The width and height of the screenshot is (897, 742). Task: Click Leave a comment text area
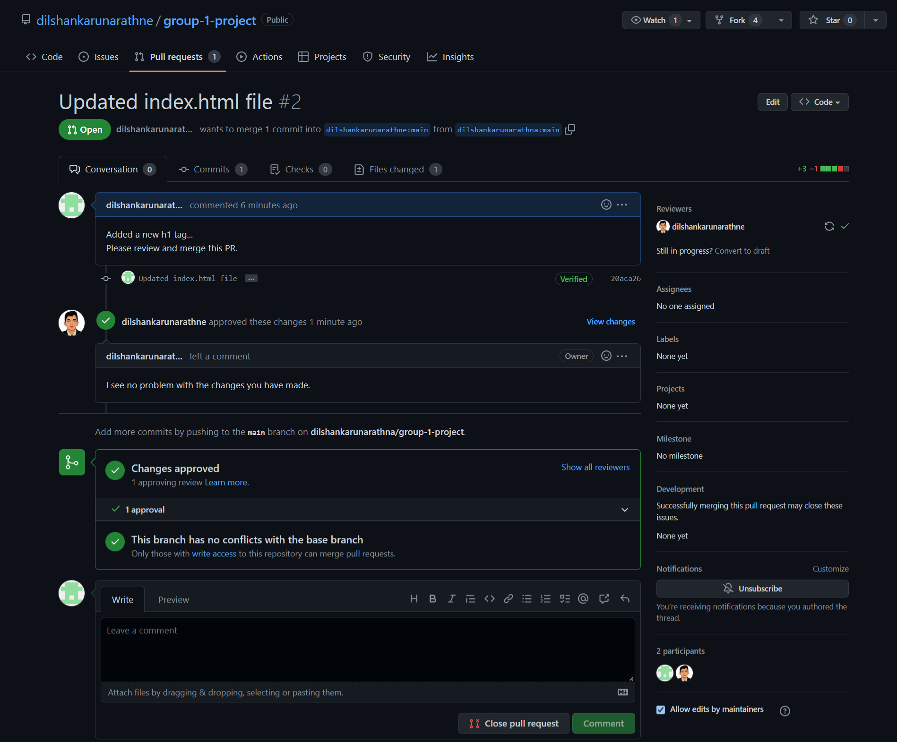tap(368, 649)
